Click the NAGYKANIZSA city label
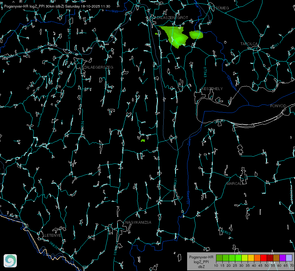Viewport: 295px width, 271px height. pyautogui.click(x=138, y=223)
